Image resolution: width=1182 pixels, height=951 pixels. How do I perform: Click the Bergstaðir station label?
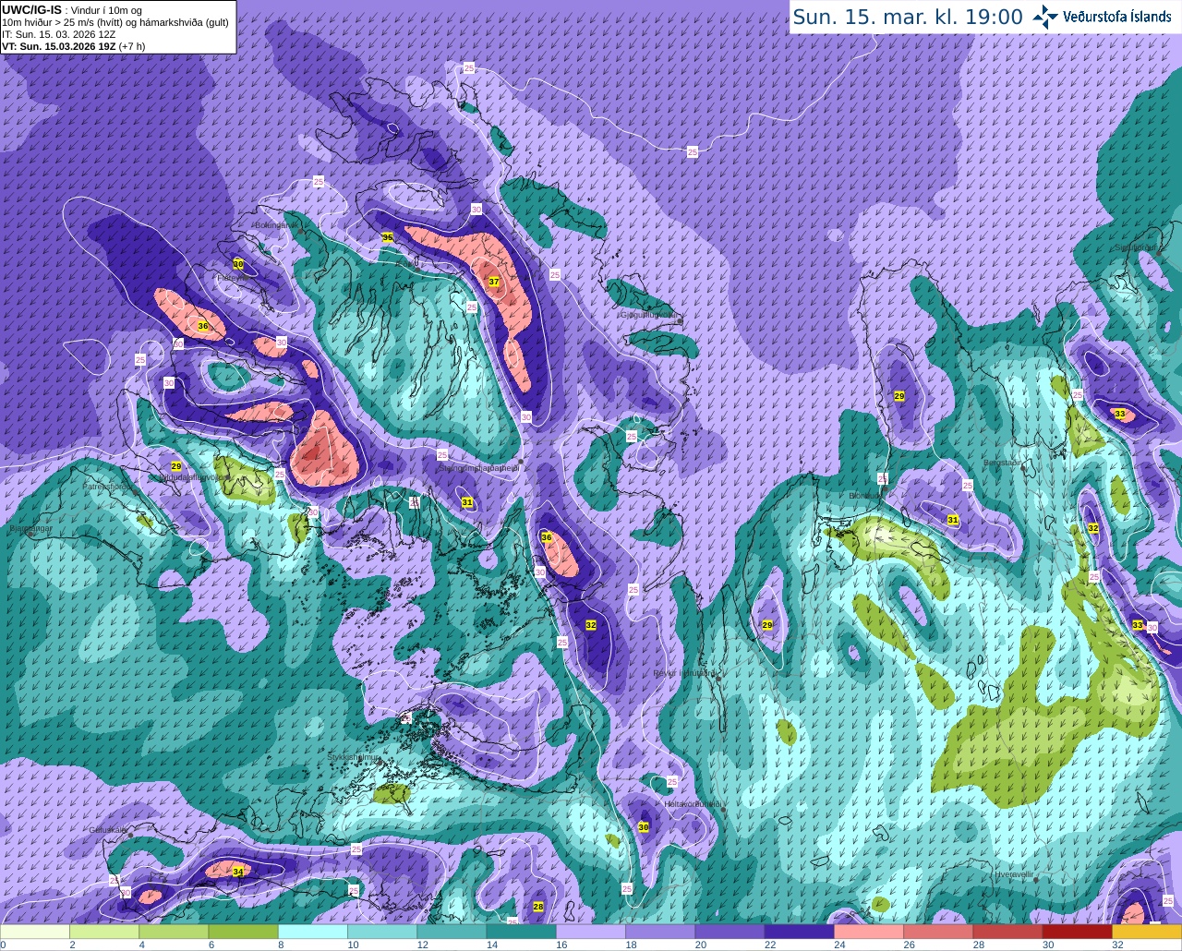pyautogui.click(x=1003, y=463)
